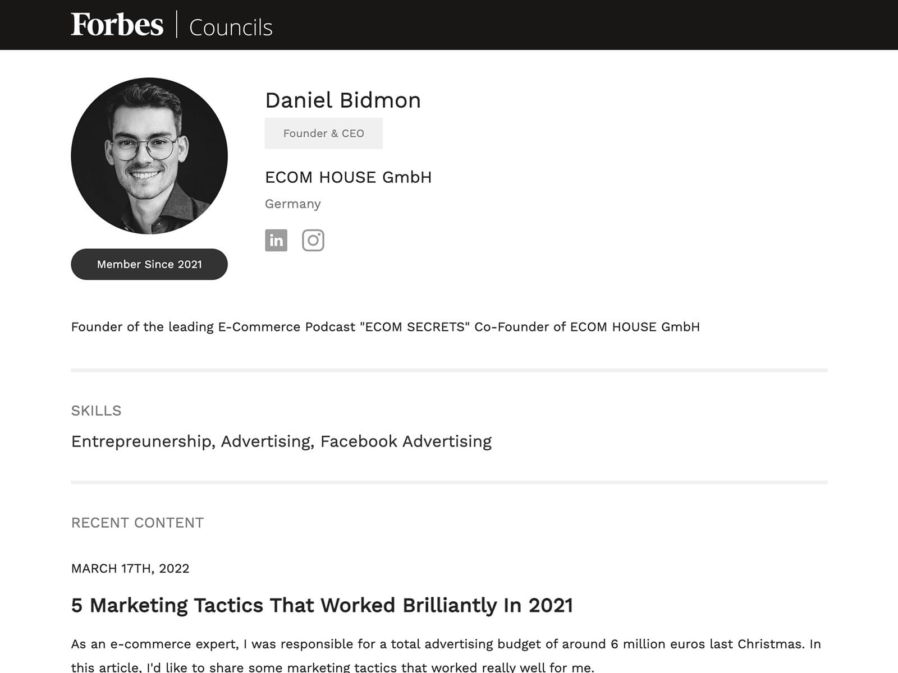
Task: Click the Germany location text
Action: [293, 204]
